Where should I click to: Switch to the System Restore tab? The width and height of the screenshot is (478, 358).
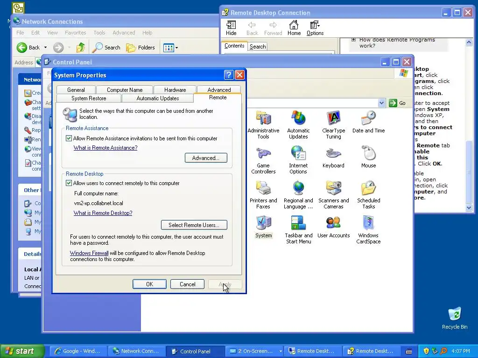89,98
